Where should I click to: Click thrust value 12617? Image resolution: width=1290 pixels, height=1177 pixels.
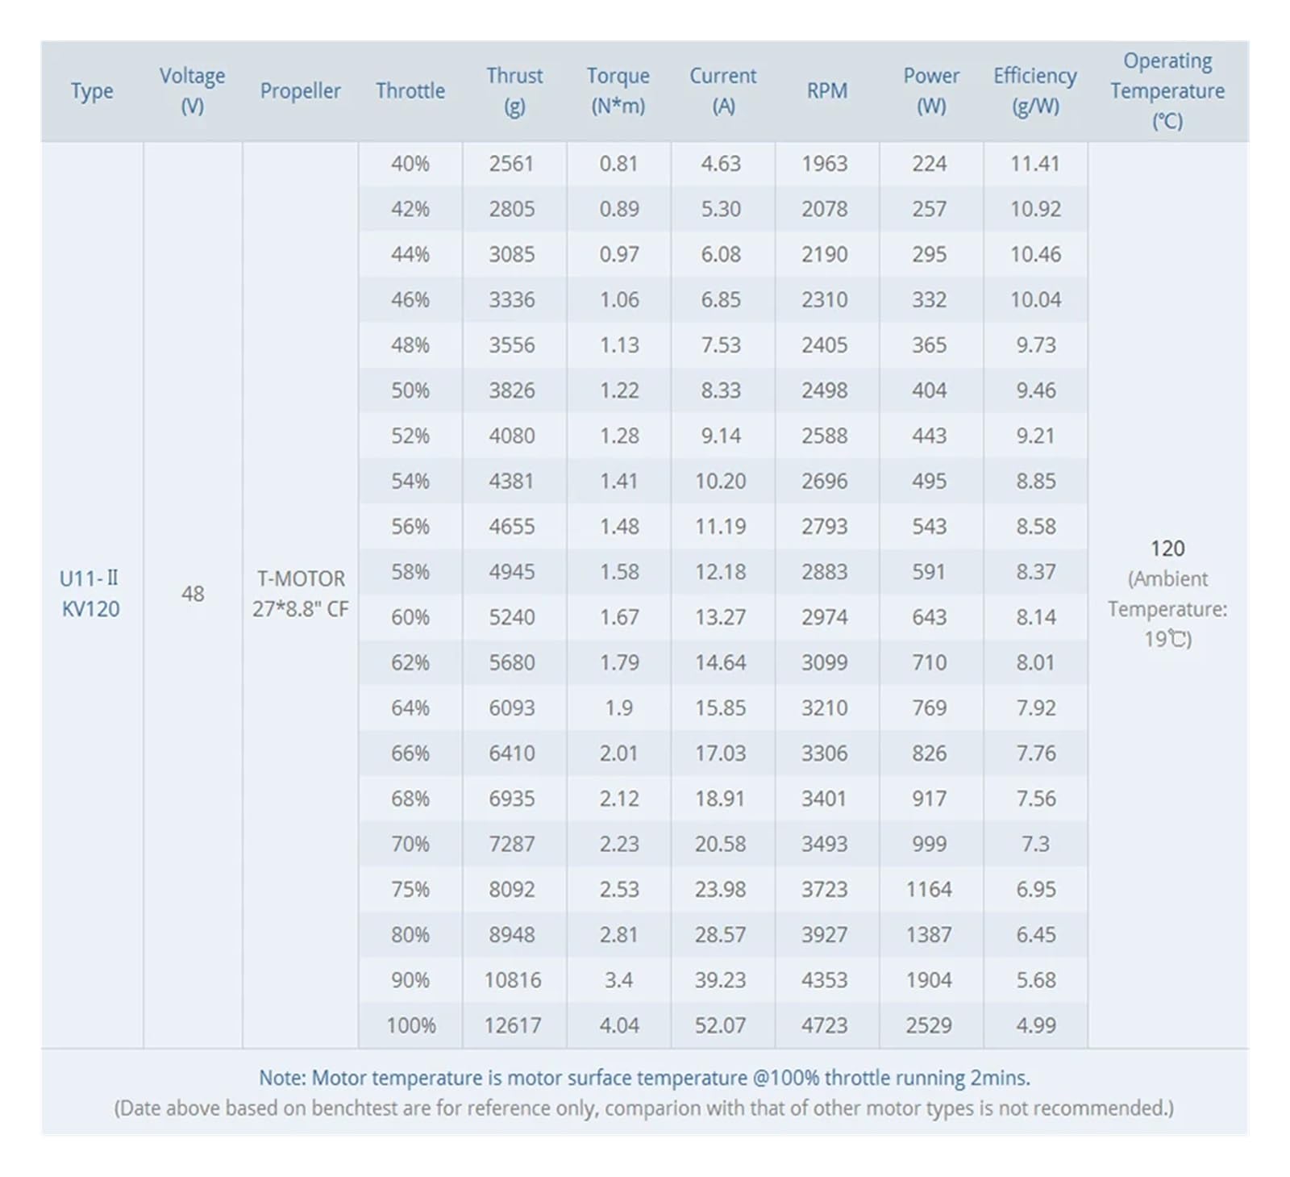513,1025
